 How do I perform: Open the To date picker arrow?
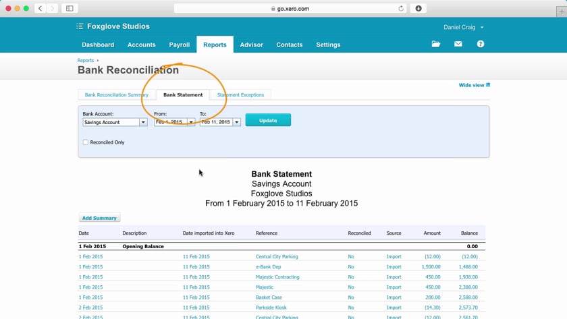tap(236, 122)
